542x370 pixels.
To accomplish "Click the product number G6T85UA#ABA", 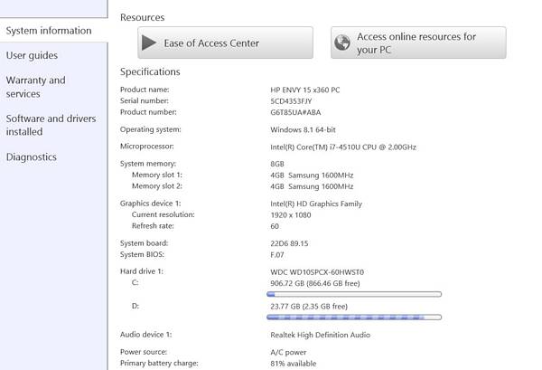I will pyautogui.click(x=296, y=112).
